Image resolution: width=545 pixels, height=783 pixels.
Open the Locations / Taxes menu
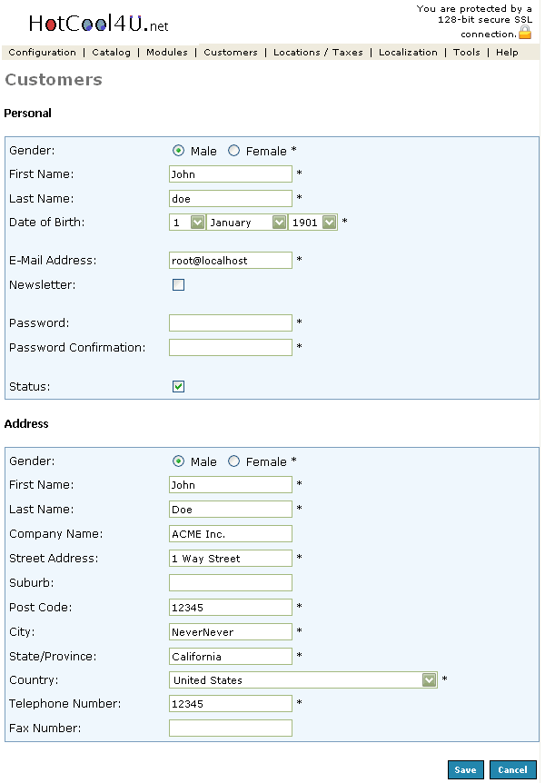click(x=318, y=53)
